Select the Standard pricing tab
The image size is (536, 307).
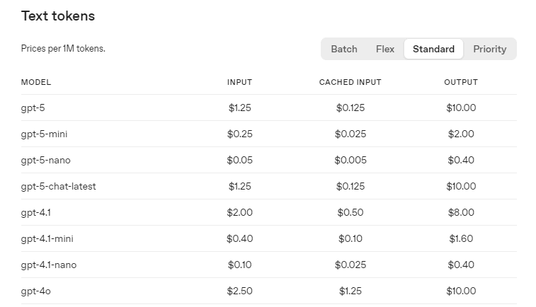[x=433, y=49]
